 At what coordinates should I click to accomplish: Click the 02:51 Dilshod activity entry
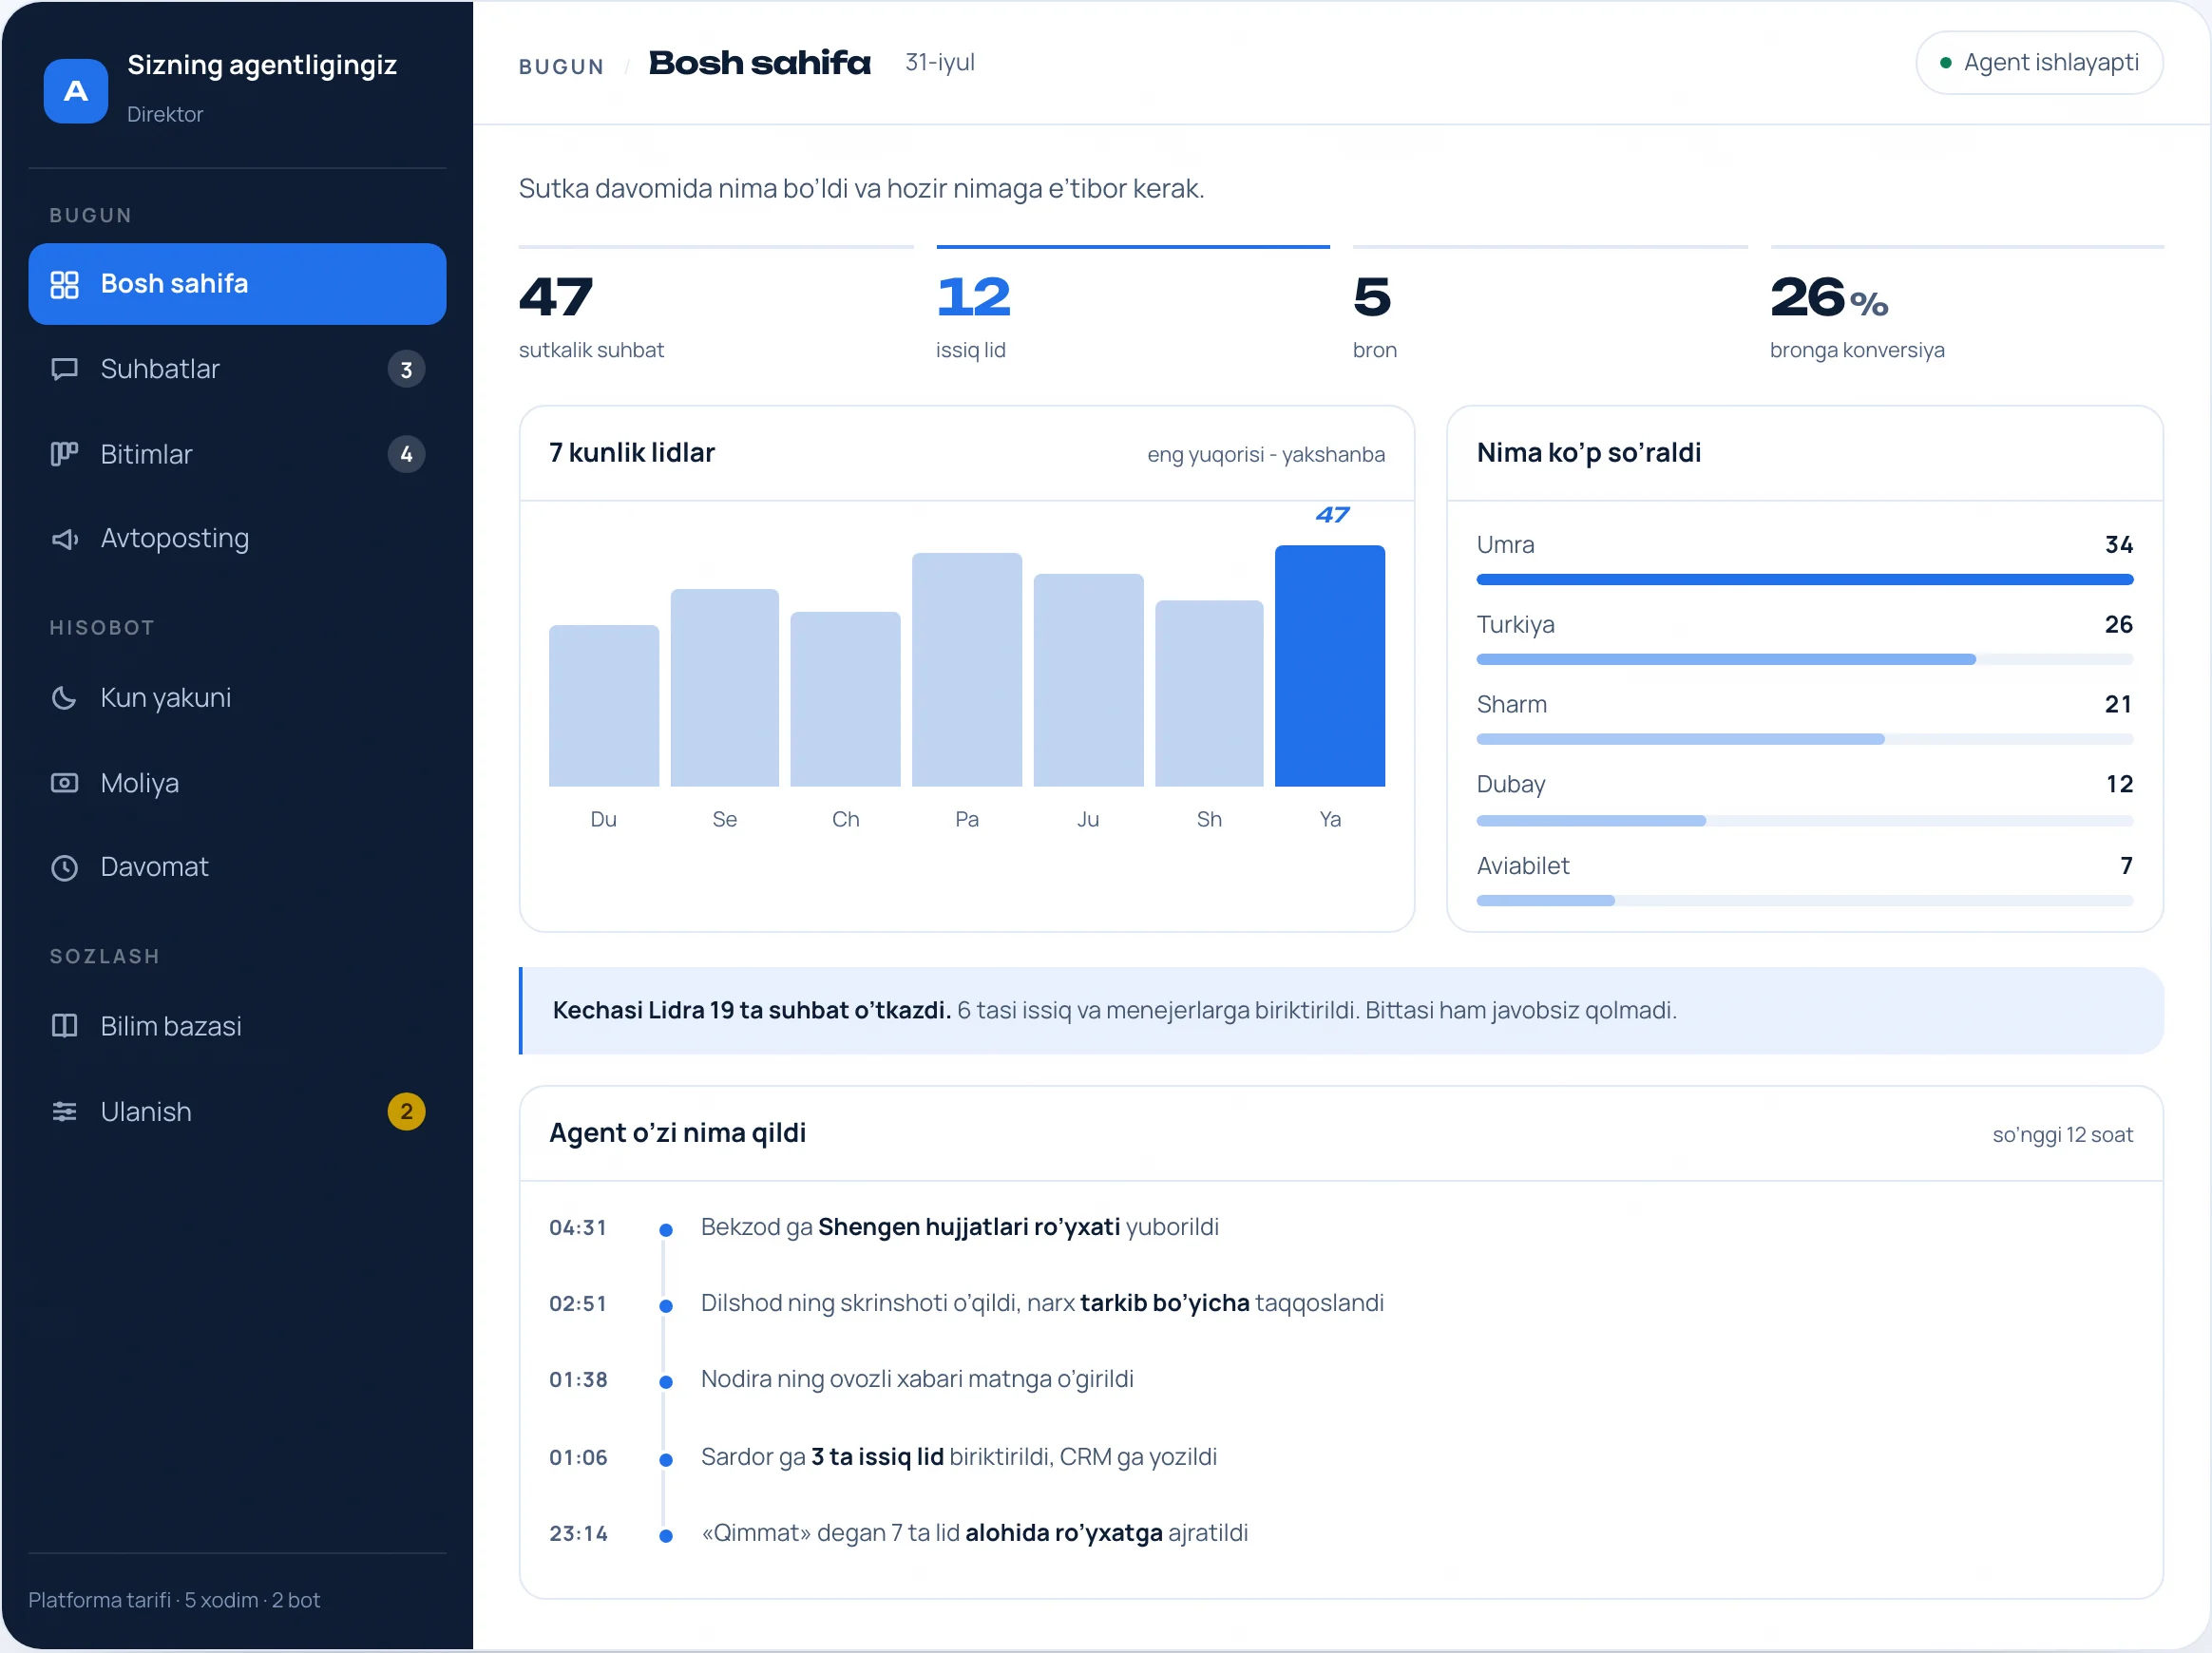point(1340,1304)
